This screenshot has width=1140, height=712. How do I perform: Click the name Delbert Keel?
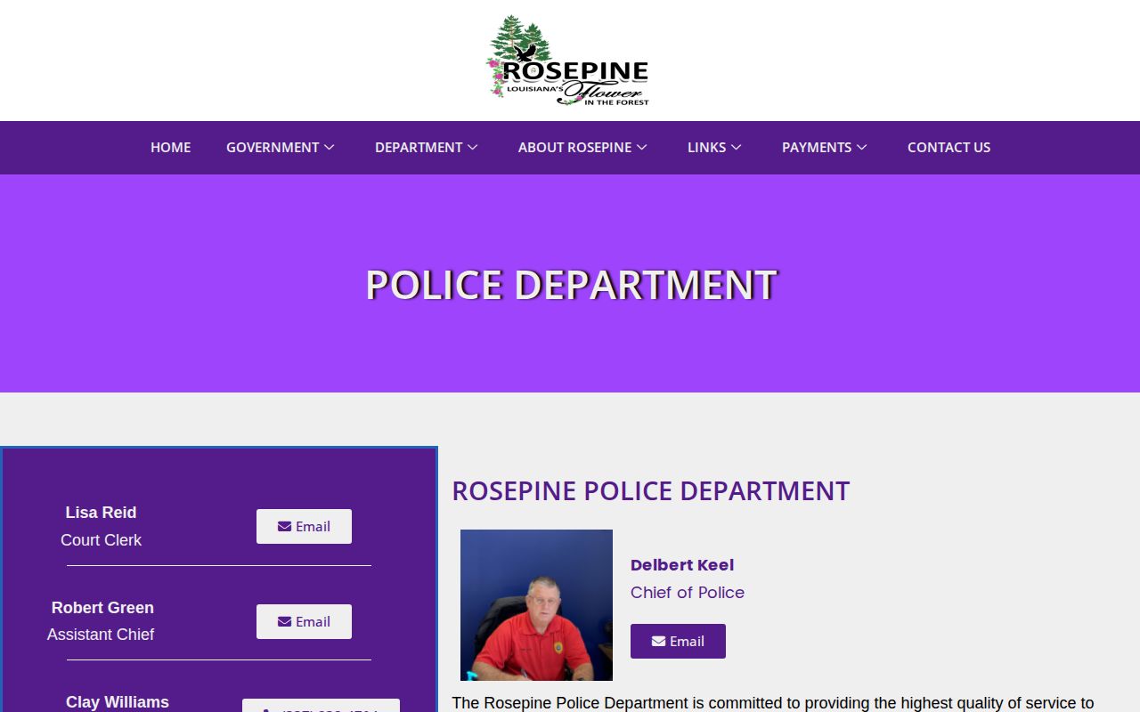pyautogui.click(x=682, y=565)
